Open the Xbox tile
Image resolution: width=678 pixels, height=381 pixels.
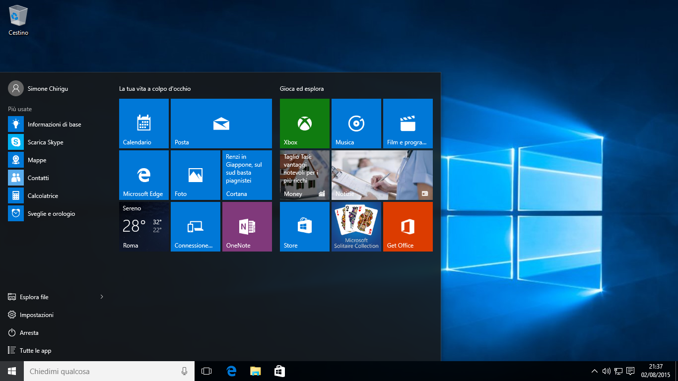point(304,124)
